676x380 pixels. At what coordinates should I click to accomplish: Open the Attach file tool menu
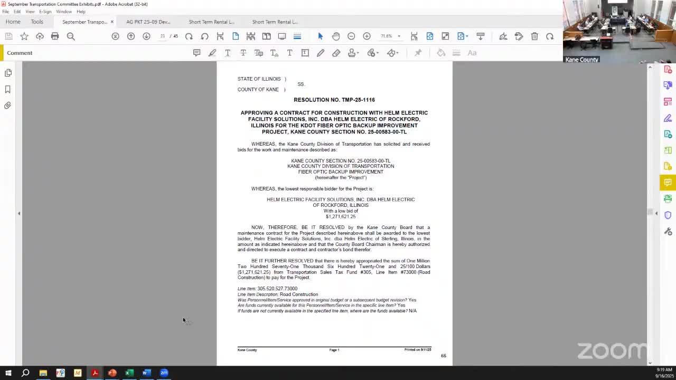[x=373, y=53]
